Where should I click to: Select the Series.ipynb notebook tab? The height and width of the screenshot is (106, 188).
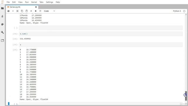(22, 7)
